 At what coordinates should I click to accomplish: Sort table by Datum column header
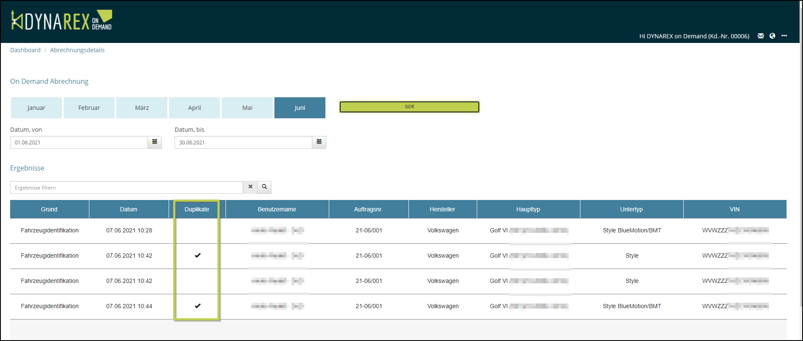(x=129, y=209)
